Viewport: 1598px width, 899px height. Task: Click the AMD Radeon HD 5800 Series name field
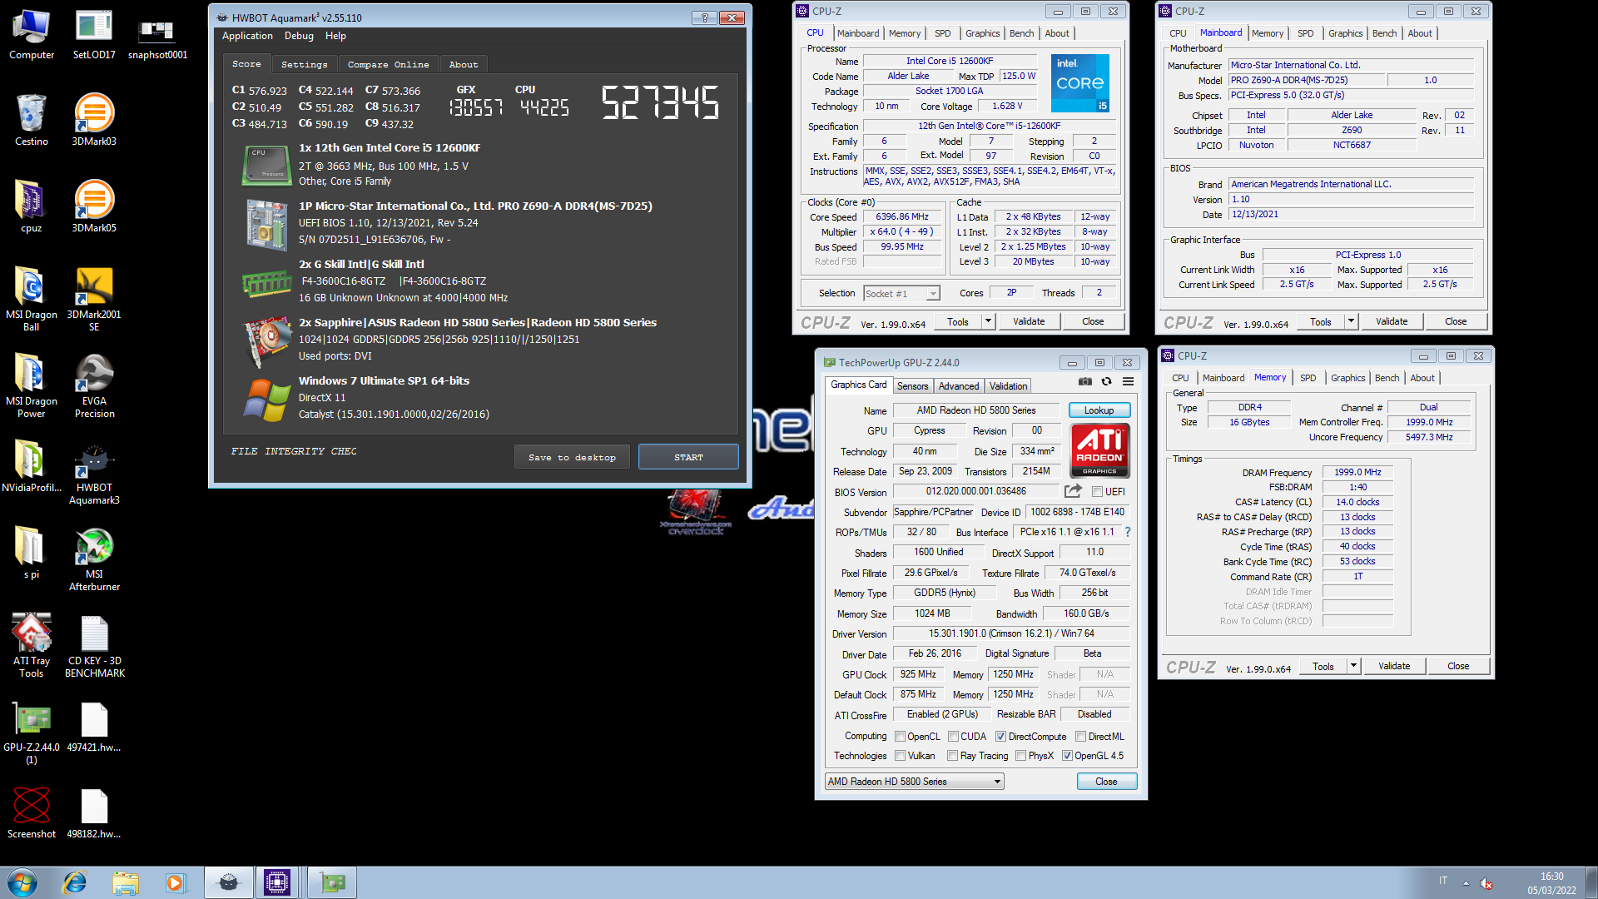tap(976, 410)
